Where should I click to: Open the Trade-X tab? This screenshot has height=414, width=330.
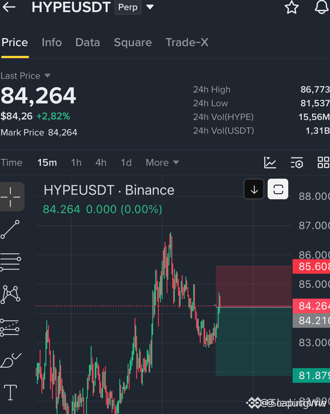187,43
